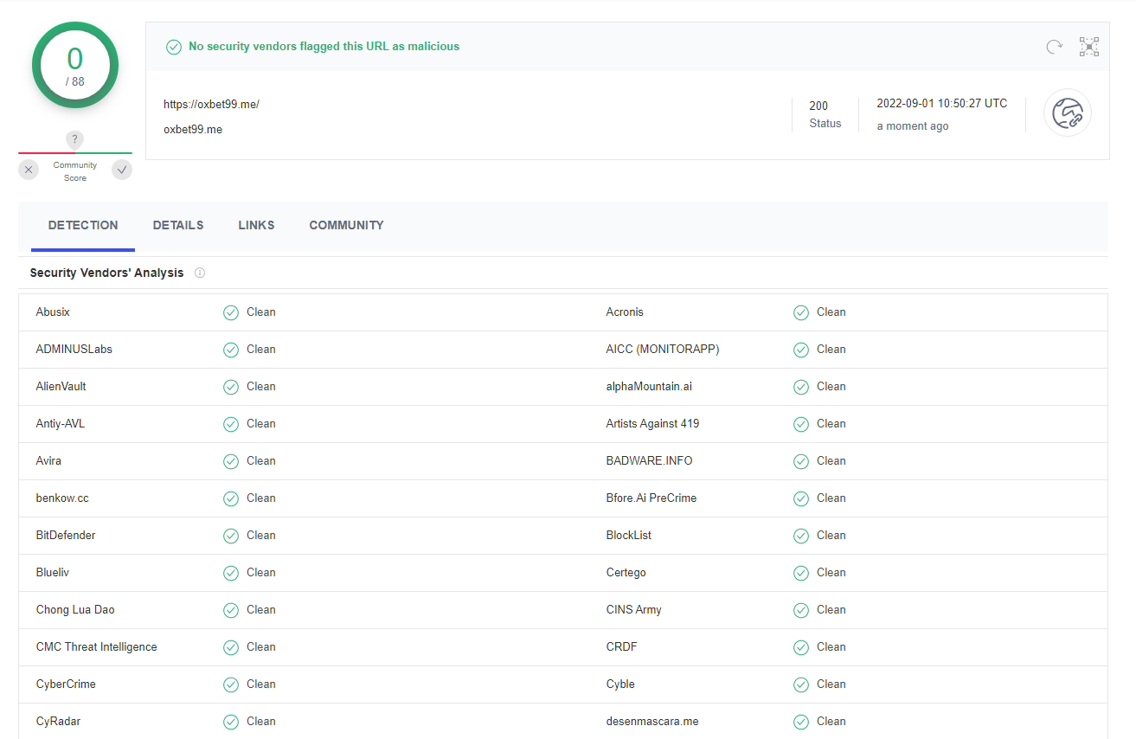1136x739 pixels.
Task: Open the LINKS tab
Action: coord(256,225)
